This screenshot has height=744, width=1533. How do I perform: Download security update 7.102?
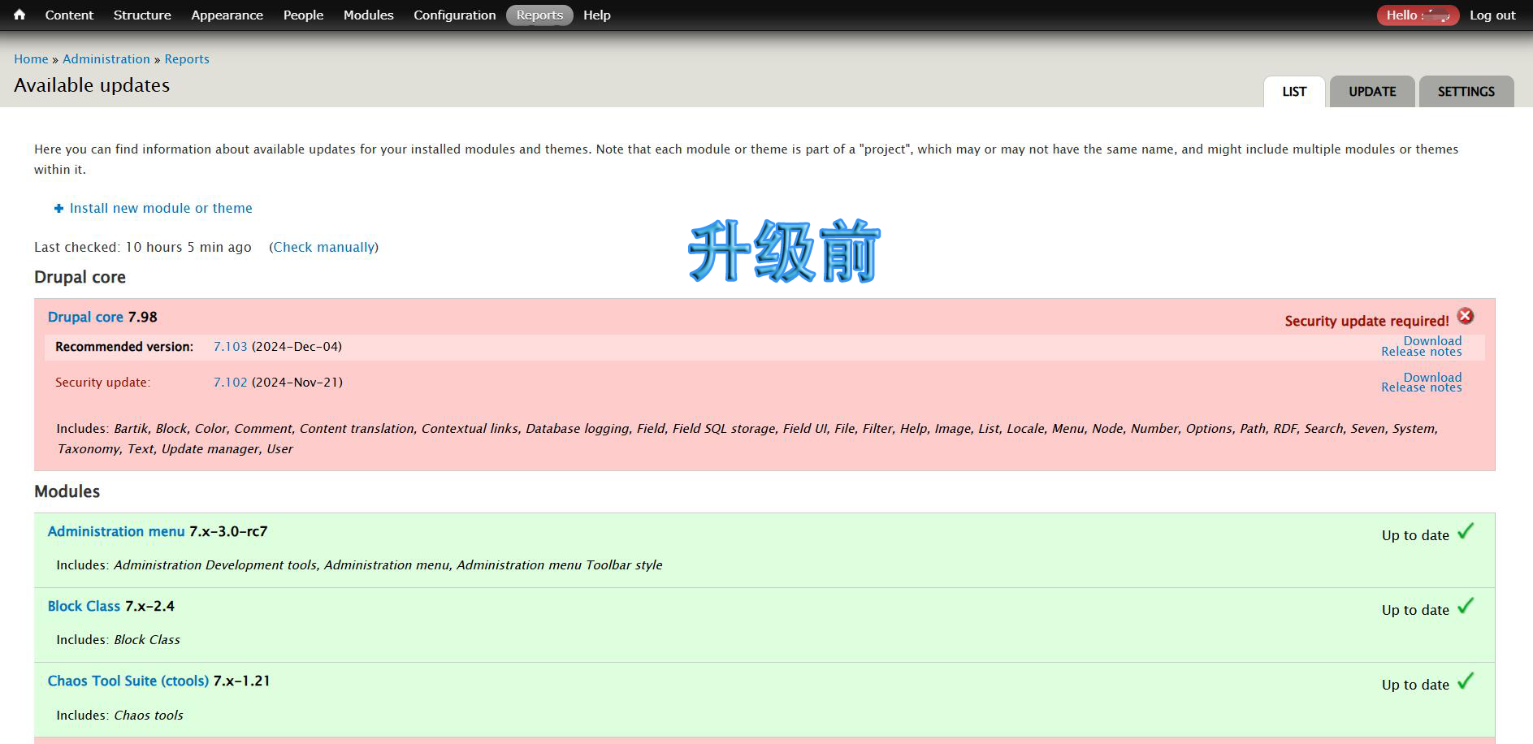(x=1432, y=378)
